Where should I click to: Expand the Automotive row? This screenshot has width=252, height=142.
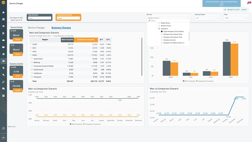(32, 59)
